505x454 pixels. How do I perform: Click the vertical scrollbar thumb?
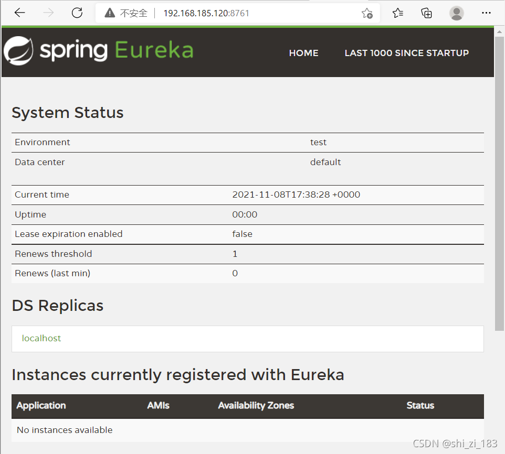coord(500,183)
